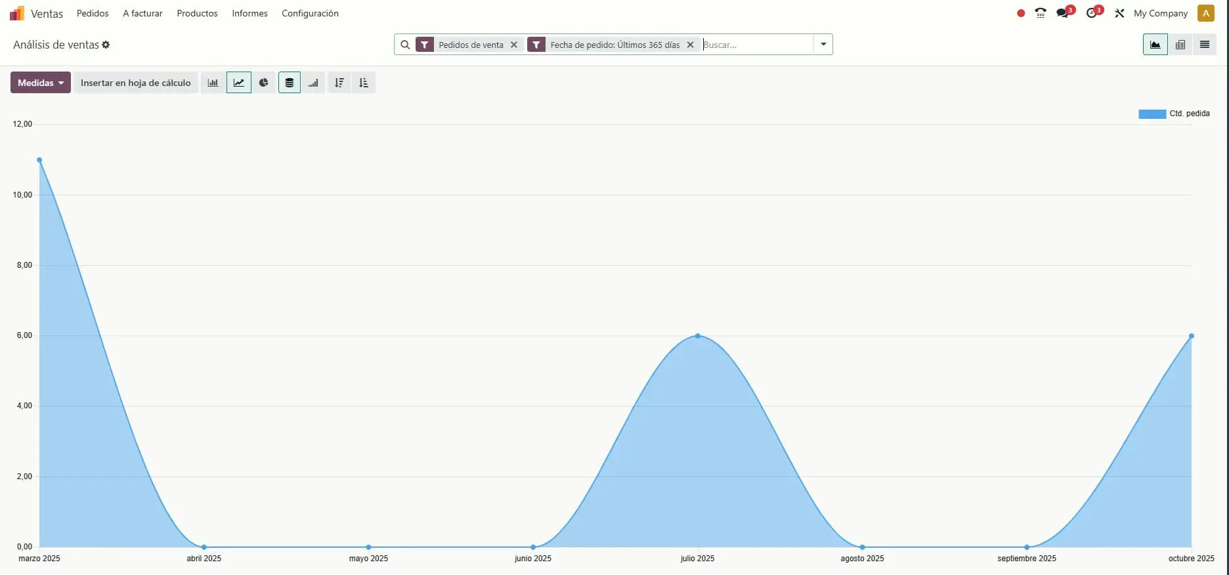Open the phone dialer icon
Screen dimensions: 1229x575
pos(1040,13)
